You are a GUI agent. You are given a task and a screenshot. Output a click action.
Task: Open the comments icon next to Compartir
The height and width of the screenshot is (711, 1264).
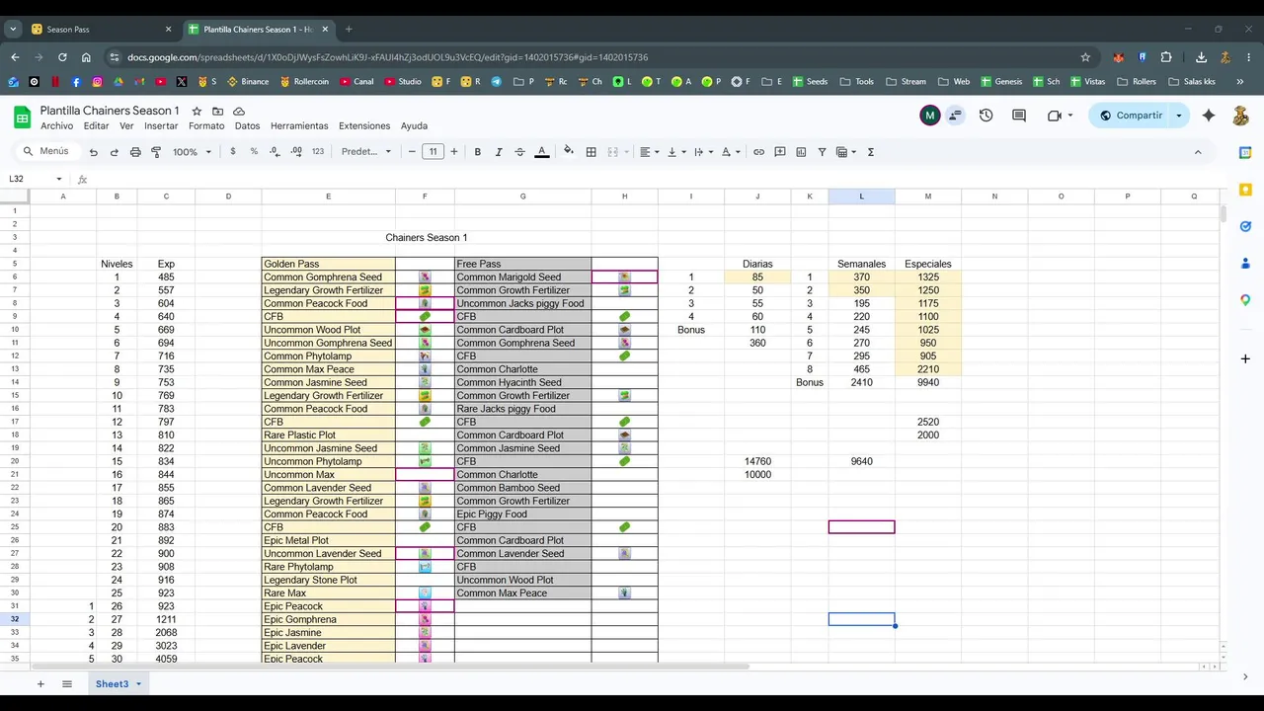[1018, 116]
